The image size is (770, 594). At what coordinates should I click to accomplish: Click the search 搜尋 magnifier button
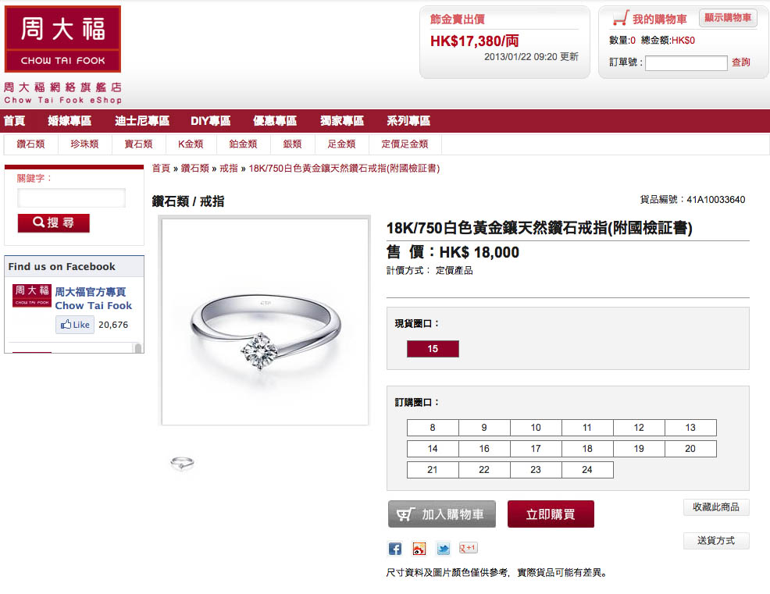tap(54, 223)
